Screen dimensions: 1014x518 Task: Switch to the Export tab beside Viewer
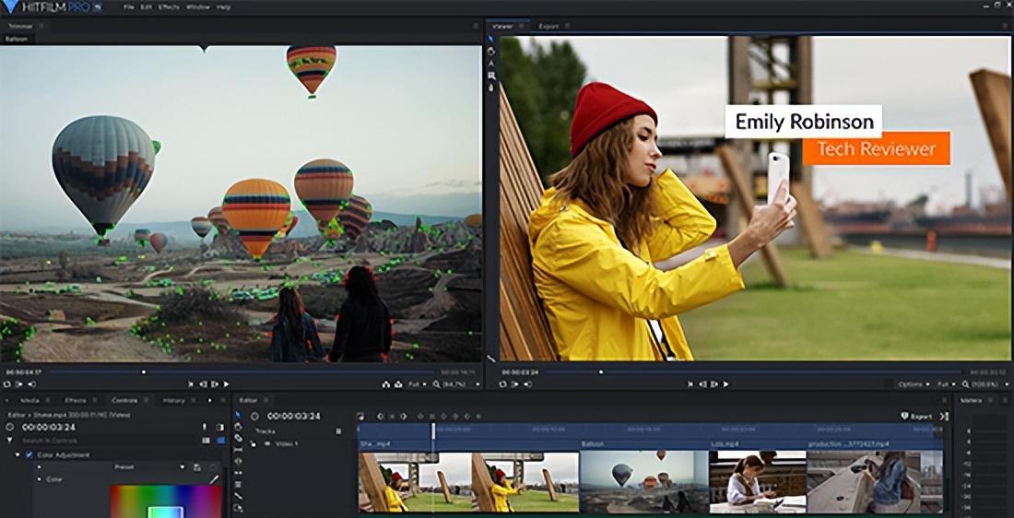tap(548, 26)
